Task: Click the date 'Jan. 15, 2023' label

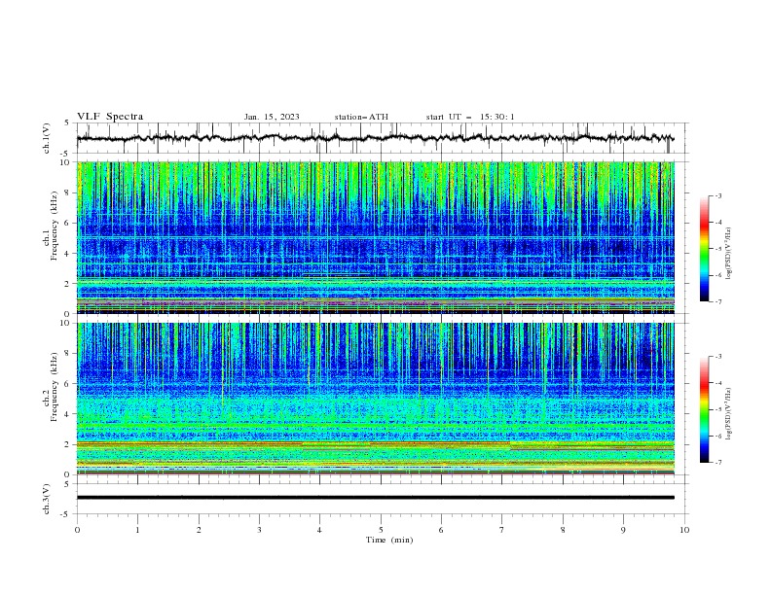Action: (x=272, y=117)
